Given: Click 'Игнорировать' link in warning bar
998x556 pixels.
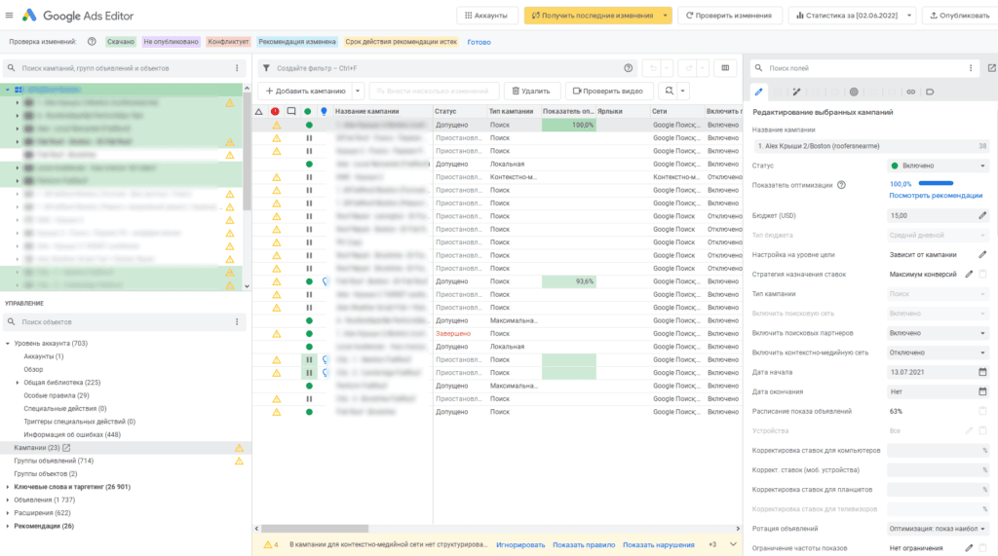Looking at the screenshot, I should (x=520, y=544).
